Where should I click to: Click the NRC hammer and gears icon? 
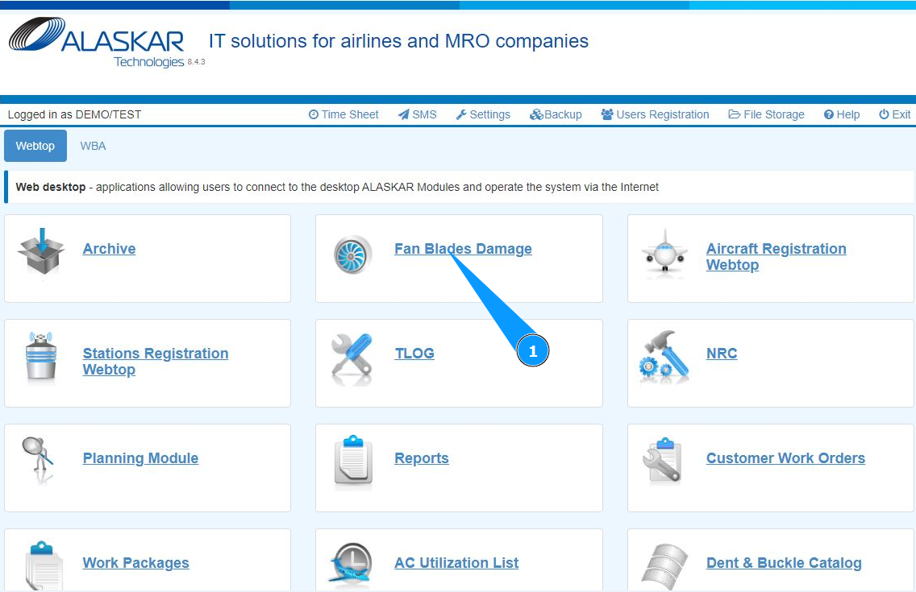click(x=664, y=356)
